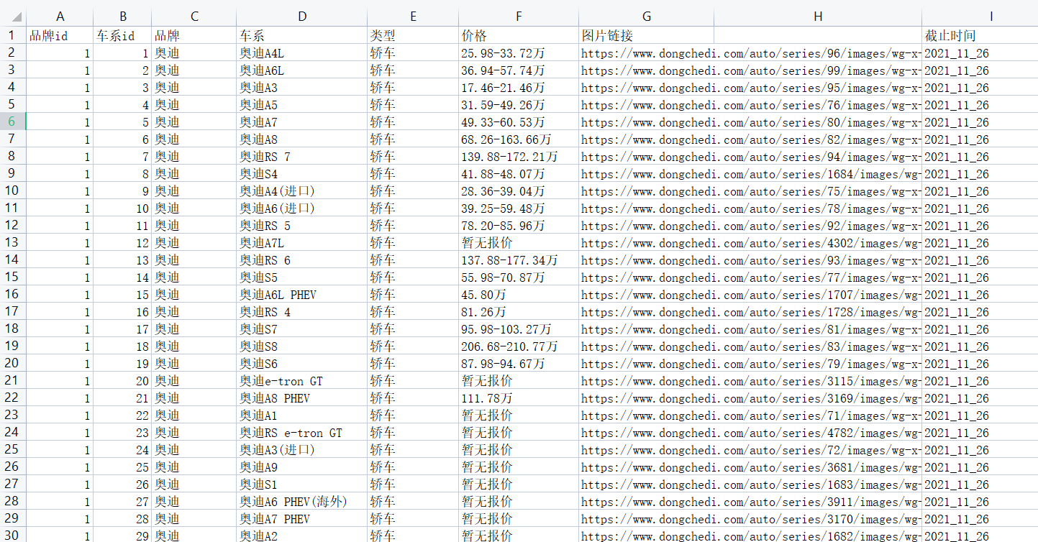This screenshot has height=542, width=1038.
Task: Select price cell 139.88-172.21万
Action: pos(519,156)
